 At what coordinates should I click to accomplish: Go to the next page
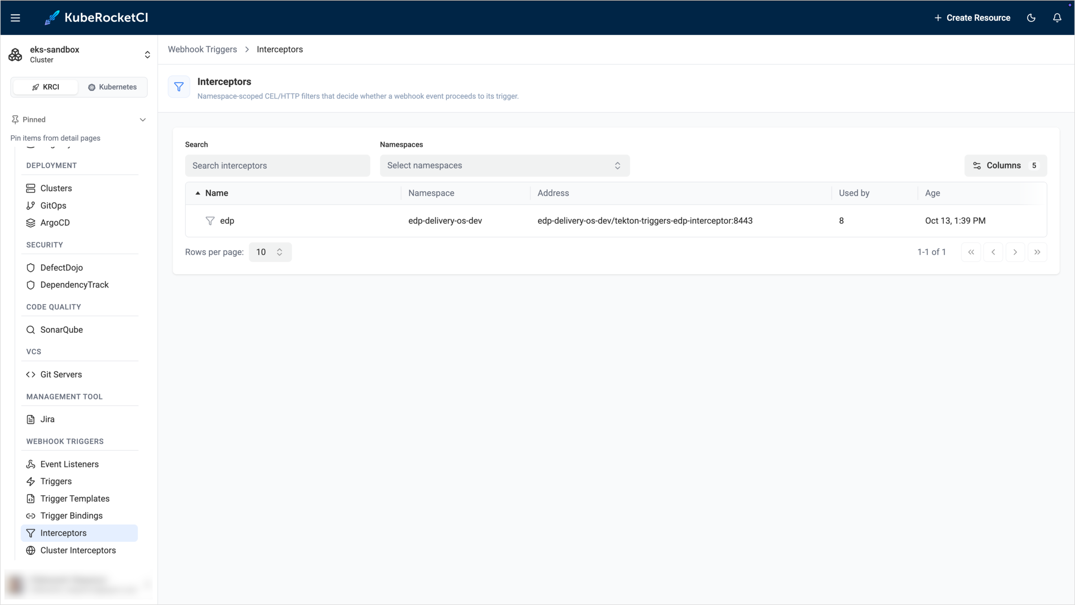(1015, 252)
